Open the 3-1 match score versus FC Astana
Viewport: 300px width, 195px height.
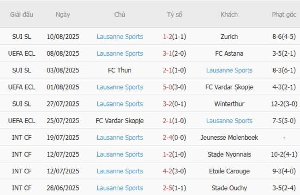coord(168,53)
